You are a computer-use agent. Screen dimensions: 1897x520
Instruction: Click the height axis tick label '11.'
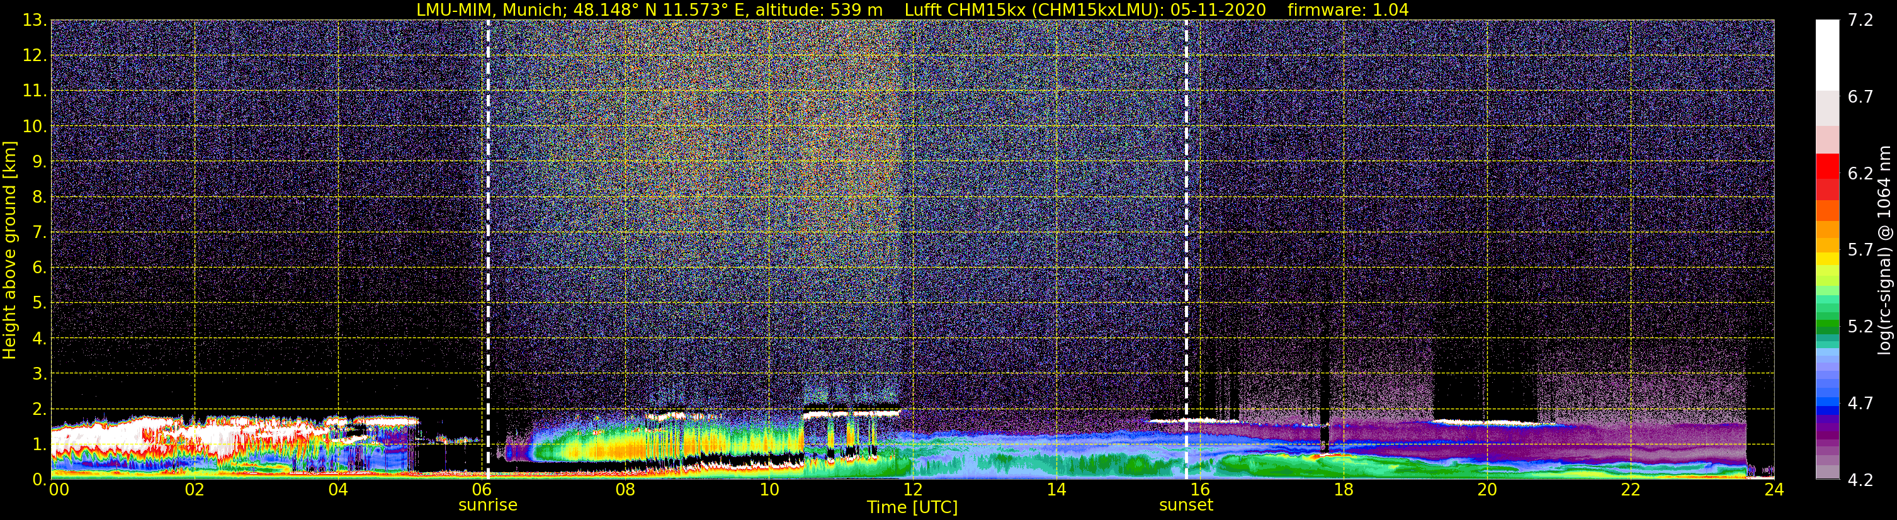click(x=35, y=91)
